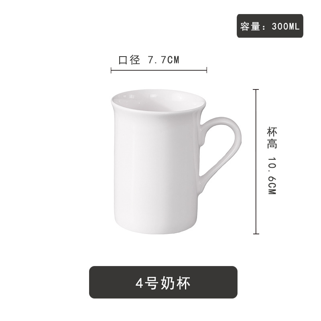This screenshot has width=321, height=321.
Task: Click the 10.6CM height value text
Action: coord(272,176)
